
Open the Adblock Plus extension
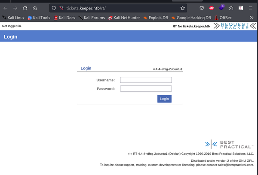[x=212, y=8]
